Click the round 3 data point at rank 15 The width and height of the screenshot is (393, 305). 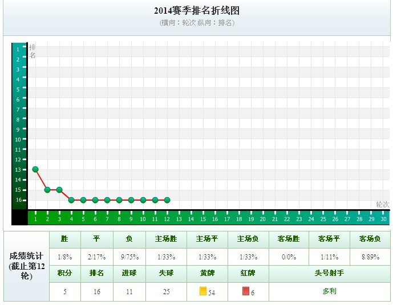(x=59, y=190)
